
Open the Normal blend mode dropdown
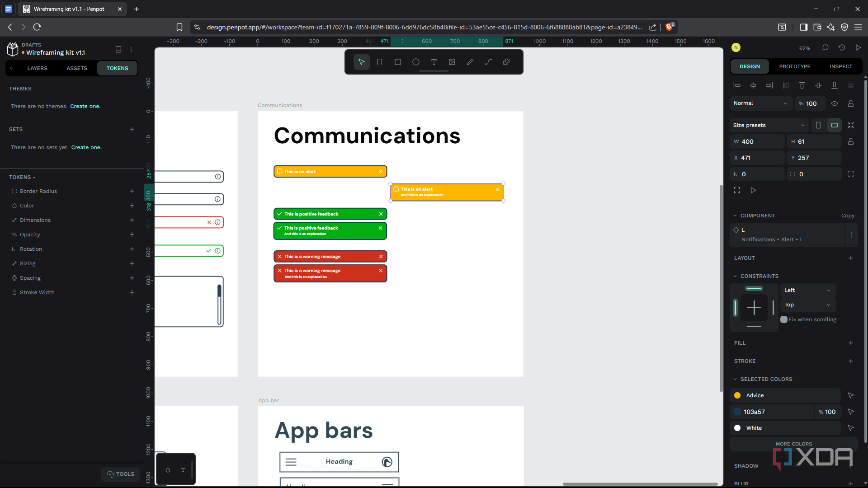pos(760,103)
